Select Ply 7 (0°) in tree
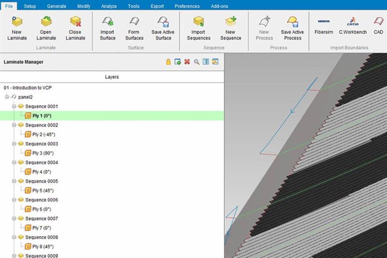The image size is (387, 258). [42, 228]
